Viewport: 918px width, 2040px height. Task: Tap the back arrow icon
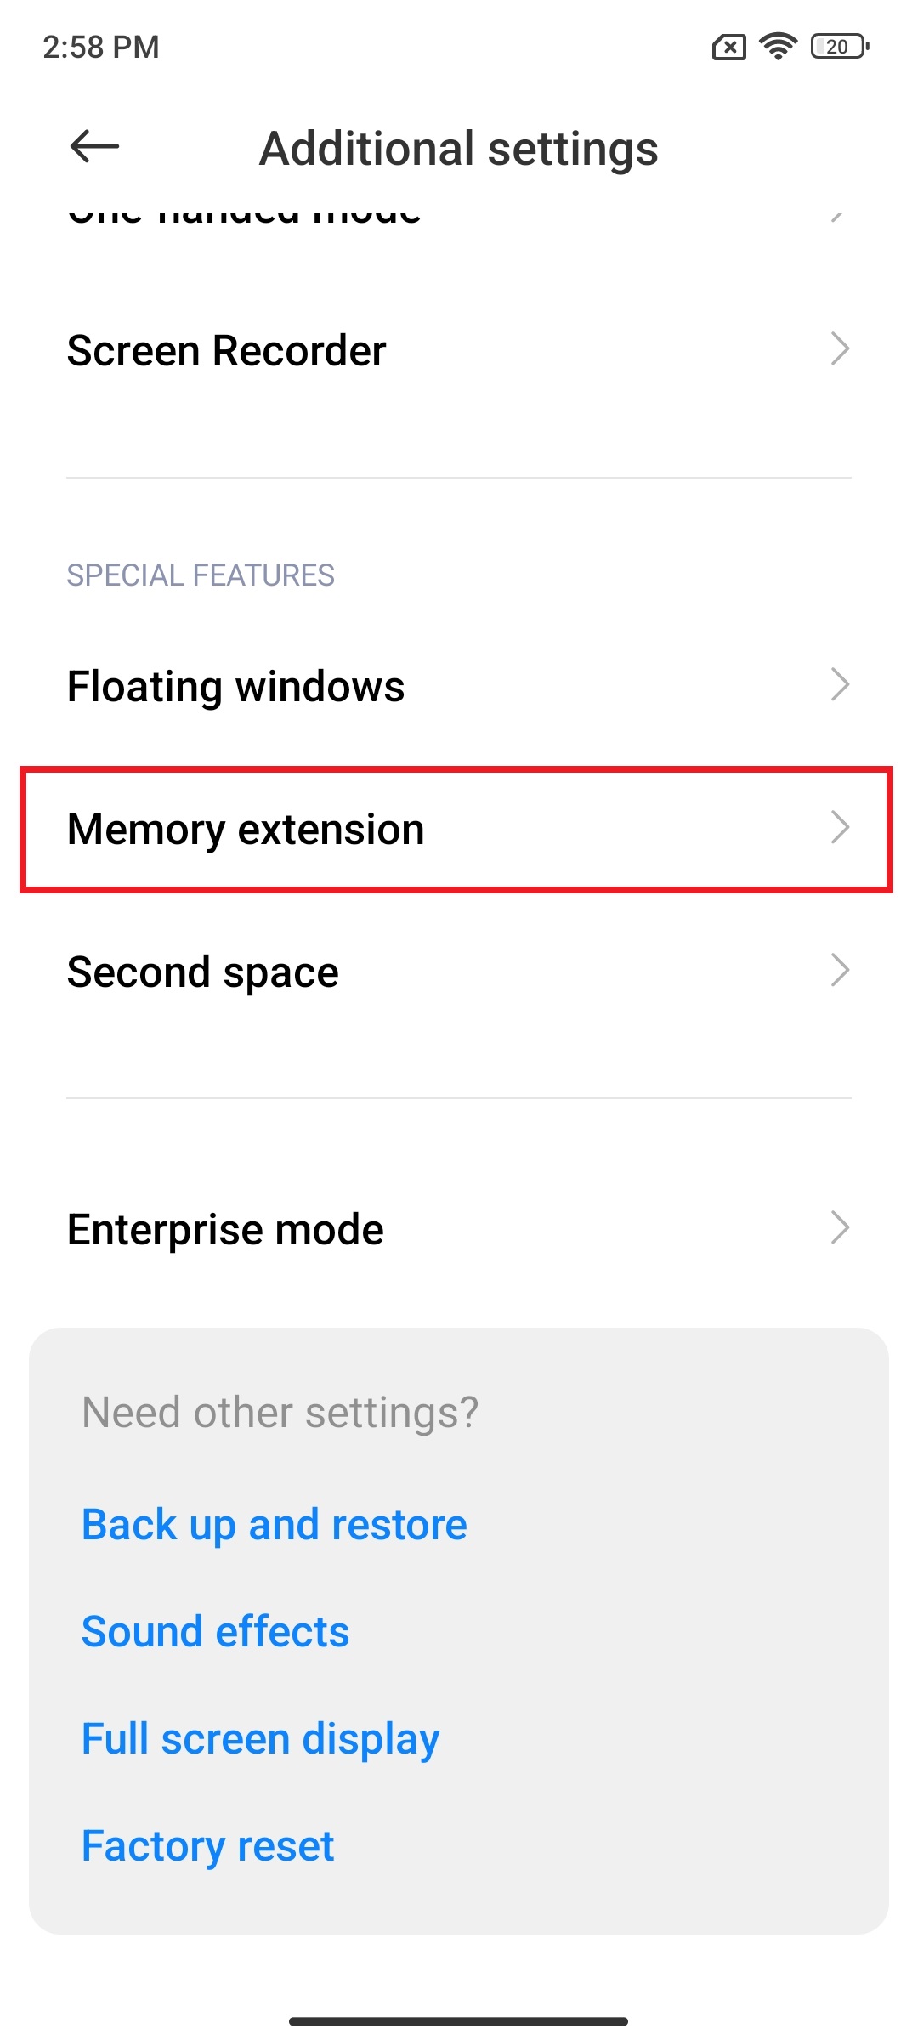point(94,147)
